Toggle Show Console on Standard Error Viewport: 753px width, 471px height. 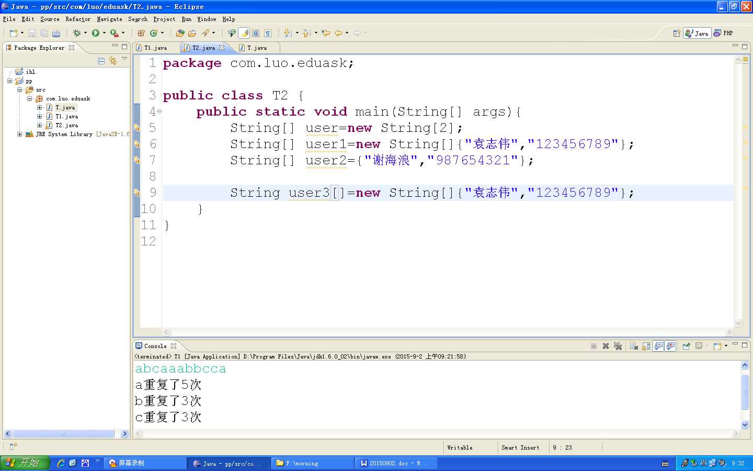(670, 346)
